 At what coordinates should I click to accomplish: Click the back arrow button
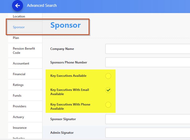pyautogui.click(x=18, y=5)
